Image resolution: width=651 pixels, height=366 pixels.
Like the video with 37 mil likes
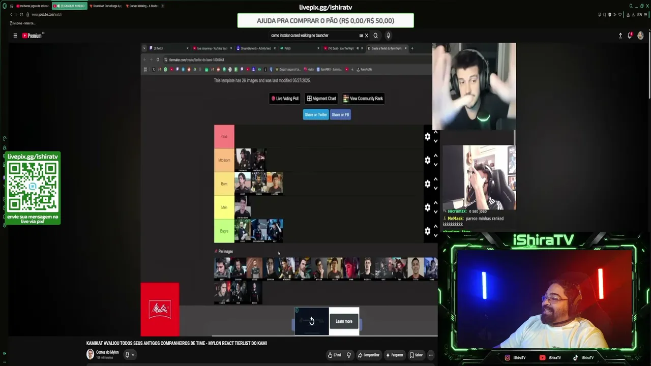click(x=335, y=355)
